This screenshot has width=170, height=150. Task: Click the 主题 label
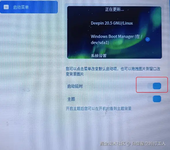click(71, 99)
